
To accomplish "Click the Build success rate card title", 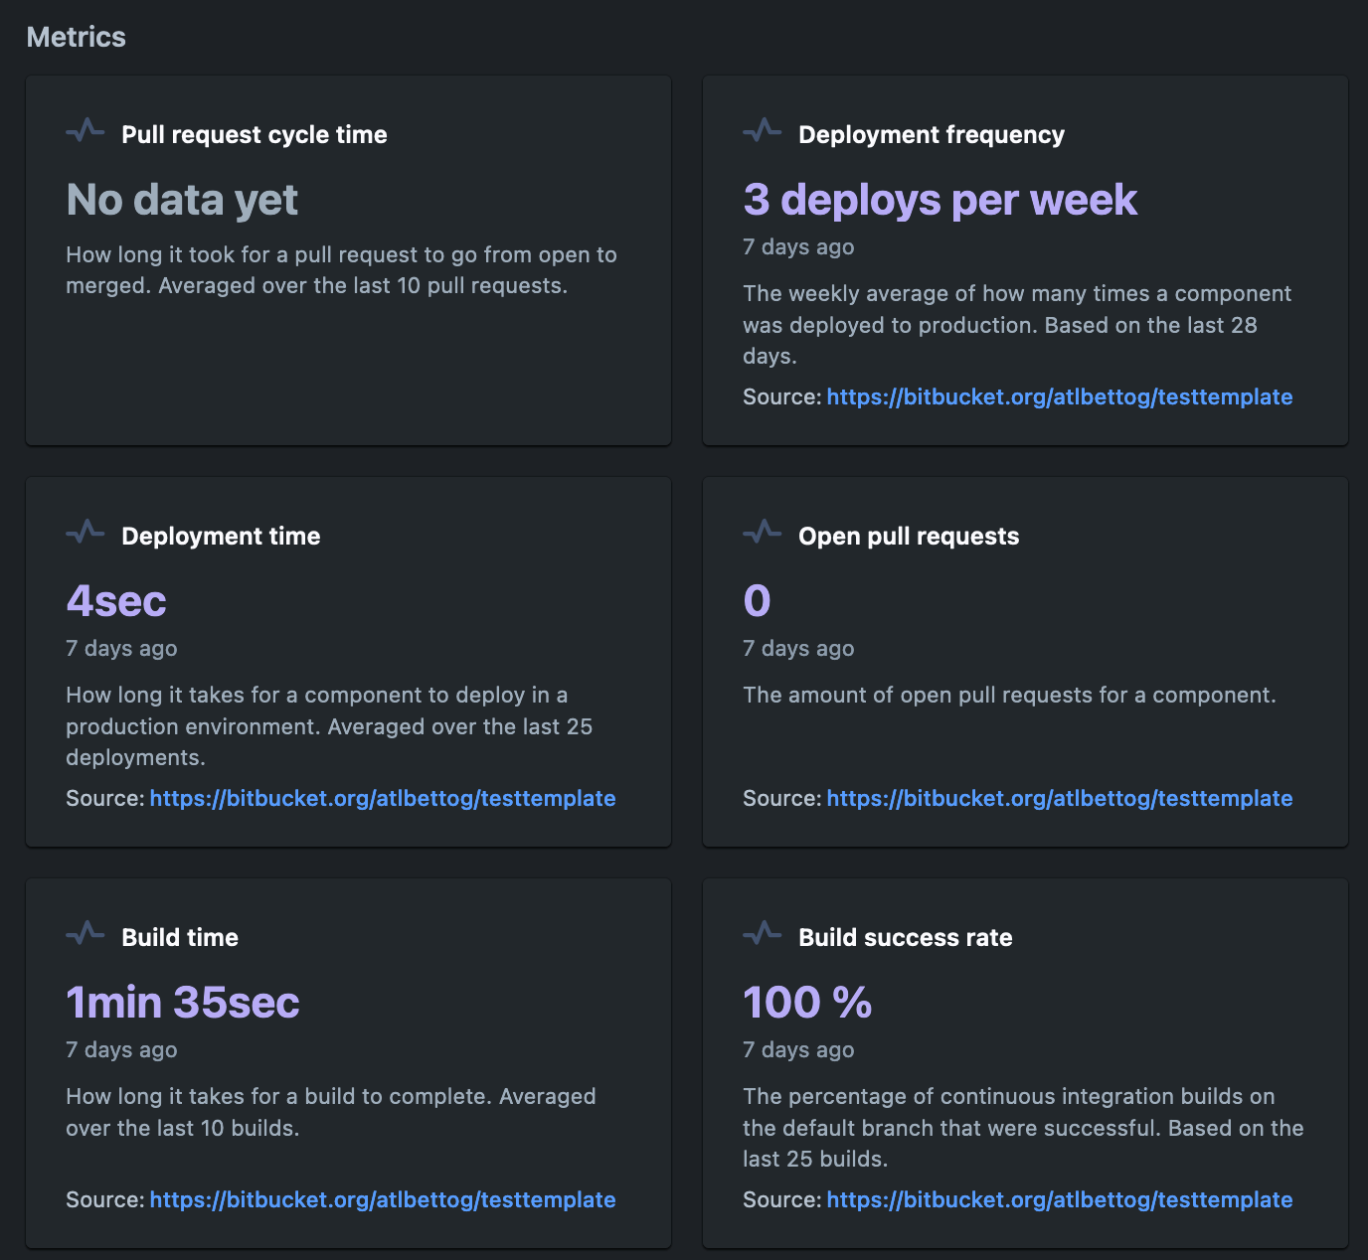I will click(905, 938).
